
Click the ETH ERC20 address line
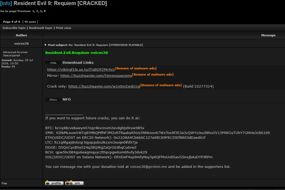(125, 138)
